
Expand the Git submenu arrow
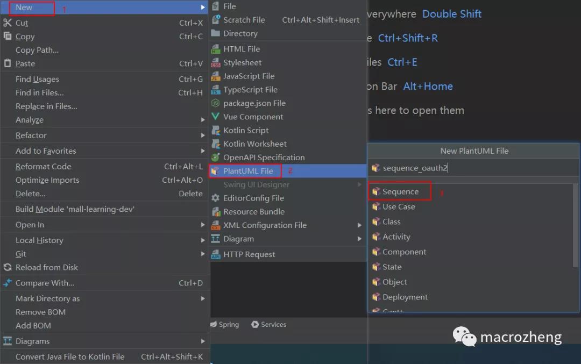pyautogui.click(x=203, y=254)
